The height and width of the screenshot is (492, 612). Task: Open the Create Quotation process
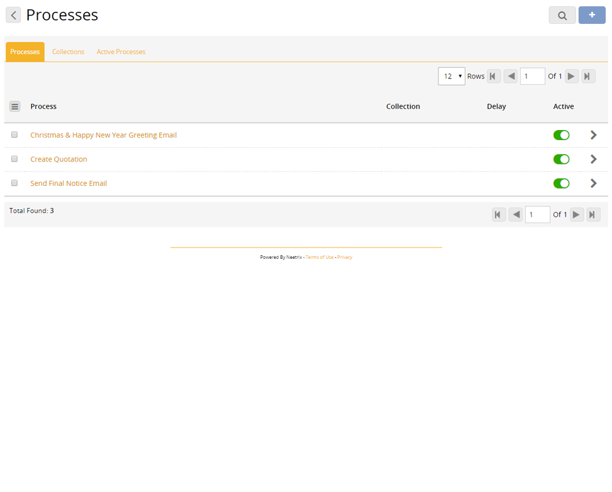click(58, 159)
